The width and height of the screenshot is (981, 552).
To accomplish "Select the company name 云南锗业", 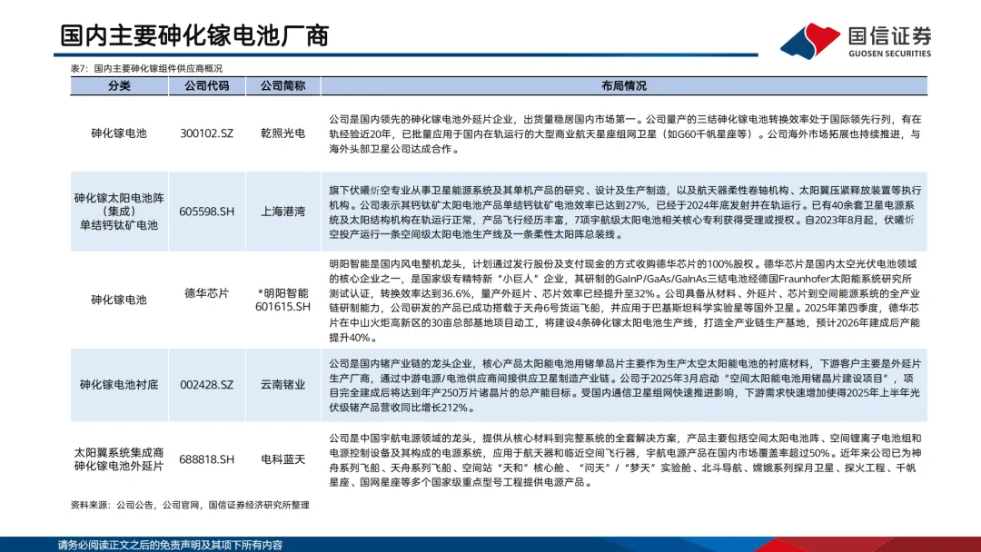I will tap(282, 384).
